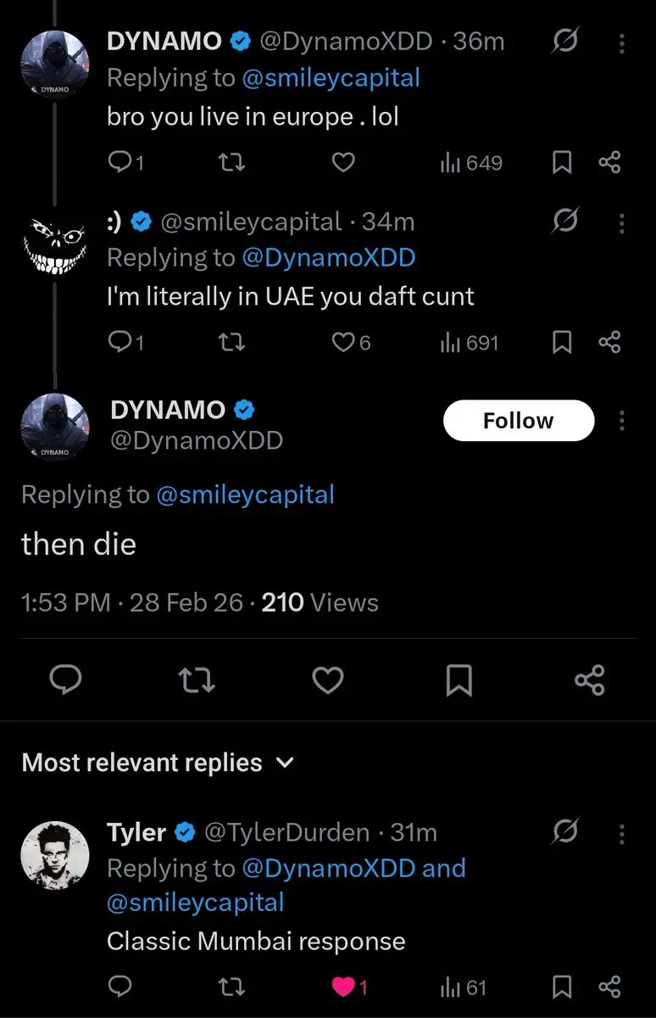Open the three-dot menu on Tyler's reply
This screenshot has height=1018, width=656.
point(622,834)
